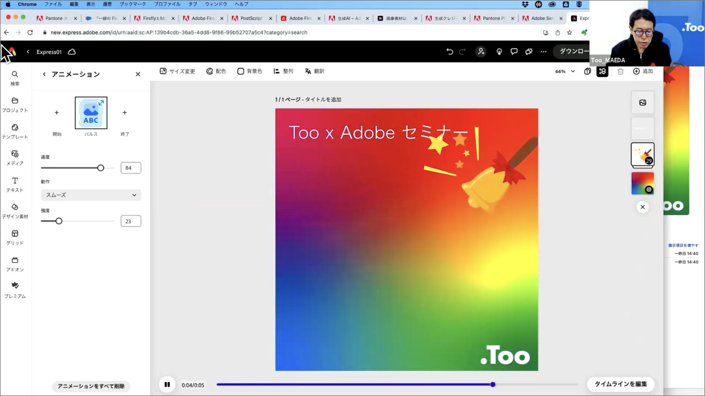705x396 pixels.
Task: Open サイズ変更 resize option
Action: coord(177,71)
